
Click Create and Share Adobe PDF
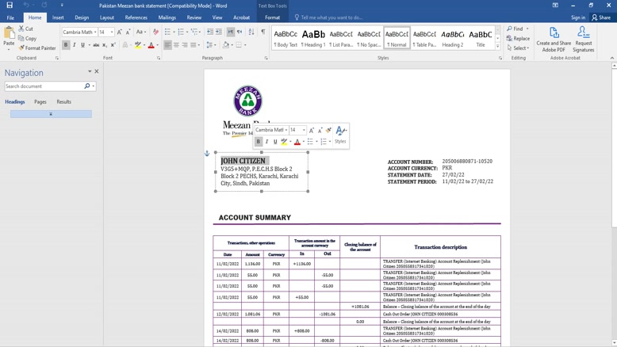[x=554, y=40]
